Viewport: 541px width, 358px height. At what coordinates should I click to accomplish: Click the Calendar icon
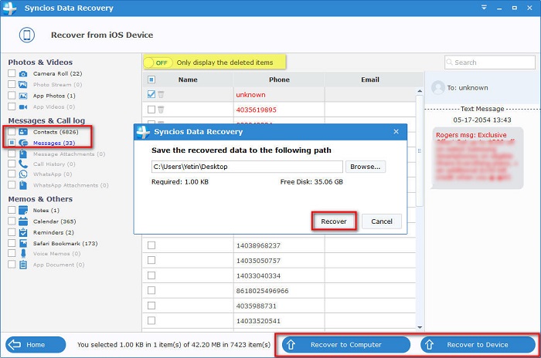pos(23,221)
